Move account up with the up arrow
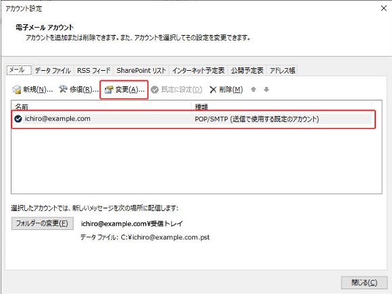Image resolution: width=392 pixels, height=294 pixels. pyautogui.click(x=253, y=90)
